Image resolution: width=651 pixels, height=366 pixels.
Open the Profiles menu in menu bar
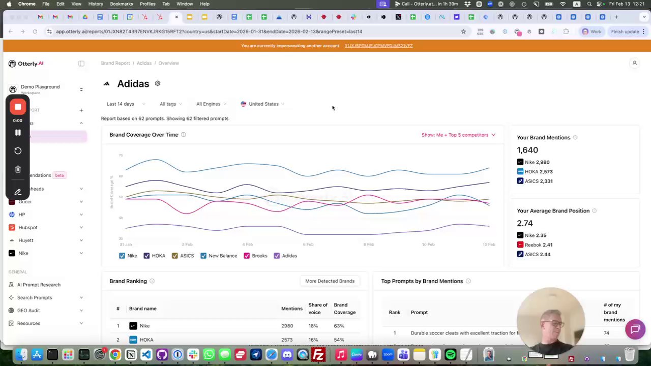pyautogui.click(x=147, y=4)
